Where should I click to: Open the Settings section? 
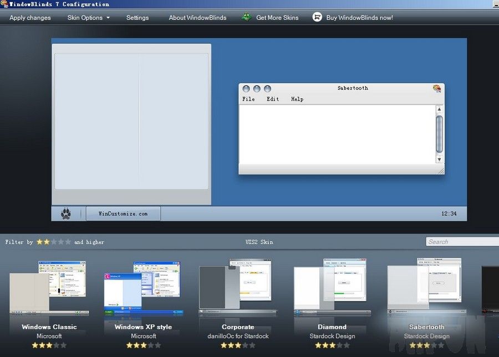coord(137,18)
